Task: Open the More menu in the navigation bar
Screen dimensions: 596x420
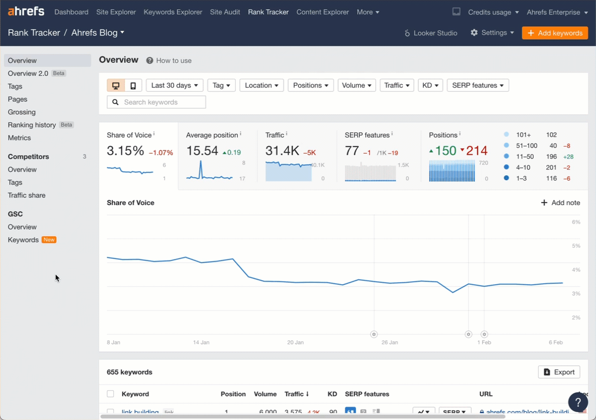Action: [x=368, y=12]
